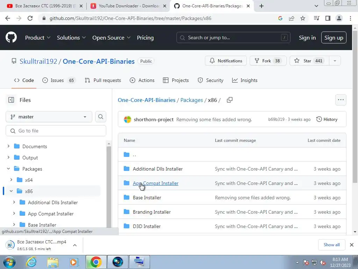Open Solutions dropdown menu
The image size is (358, 269).
71,37
